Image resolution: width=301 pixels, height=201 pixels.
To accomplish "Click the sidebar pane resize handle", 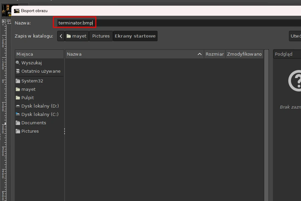I will tap(65, 131).
